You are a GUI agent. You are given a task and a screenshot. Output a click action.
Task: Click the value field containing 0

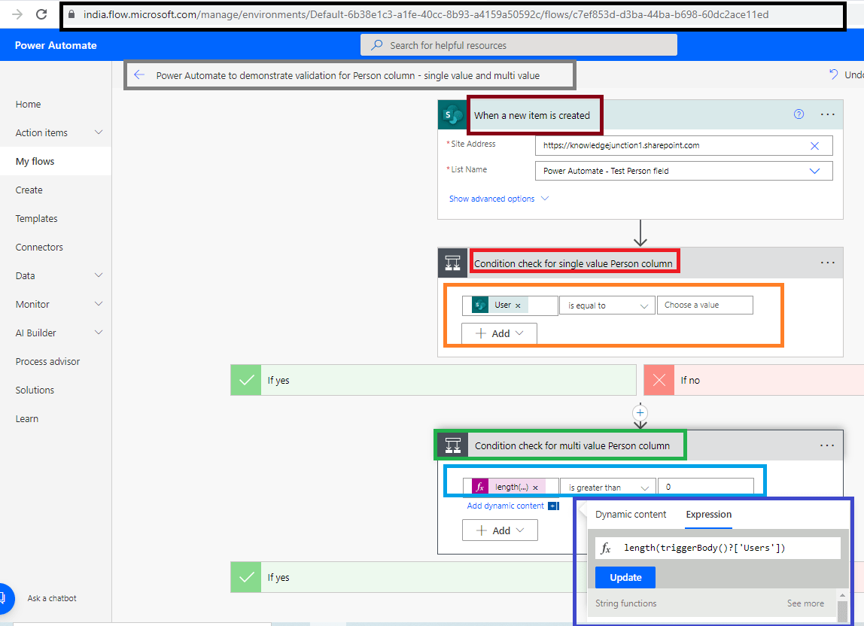click(706, 487)
